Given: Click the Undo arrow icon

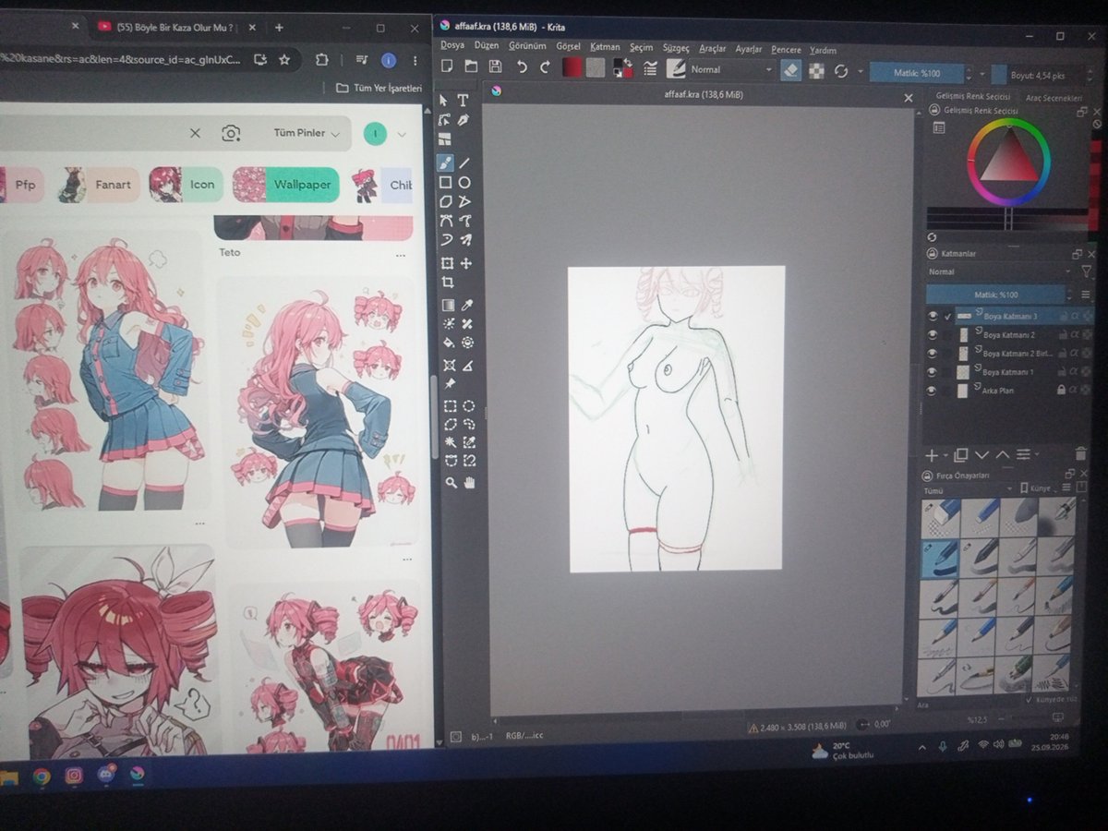Looking at the screenshot, I should [x=522, y=67].
